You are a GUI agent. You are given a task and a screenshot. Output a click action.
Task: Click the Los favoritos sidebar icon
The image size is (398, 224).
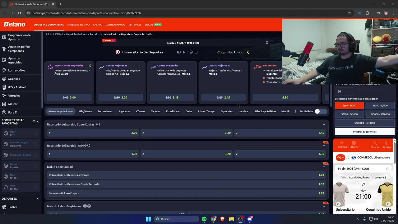(4, 70)
